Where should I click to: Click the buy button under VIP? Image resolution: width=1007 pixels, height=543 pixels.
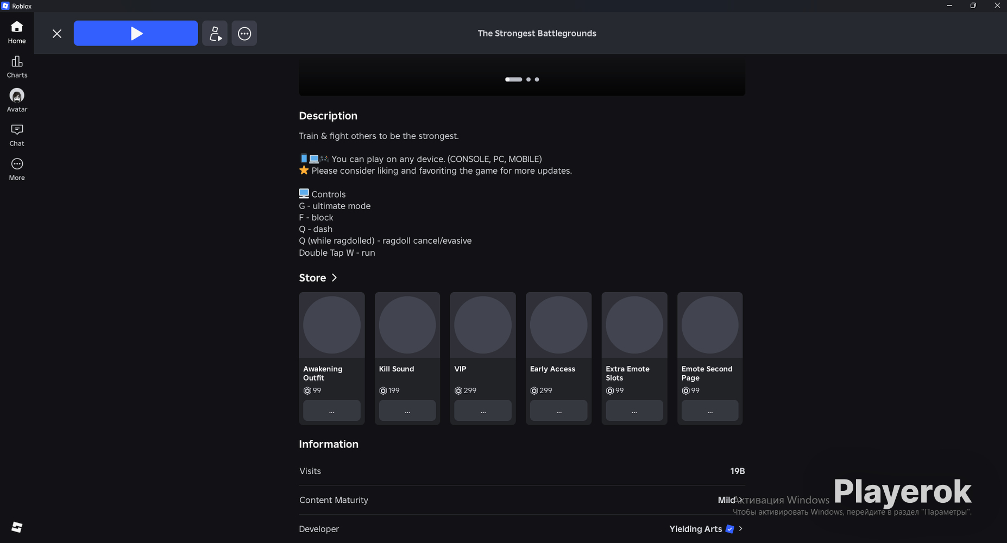click(x=483, y=411)
